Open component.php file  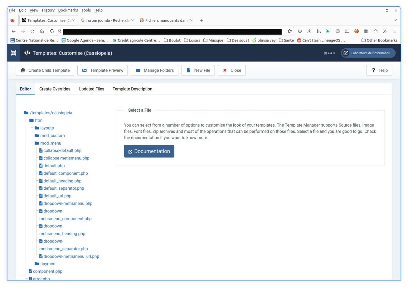[46, 271]
